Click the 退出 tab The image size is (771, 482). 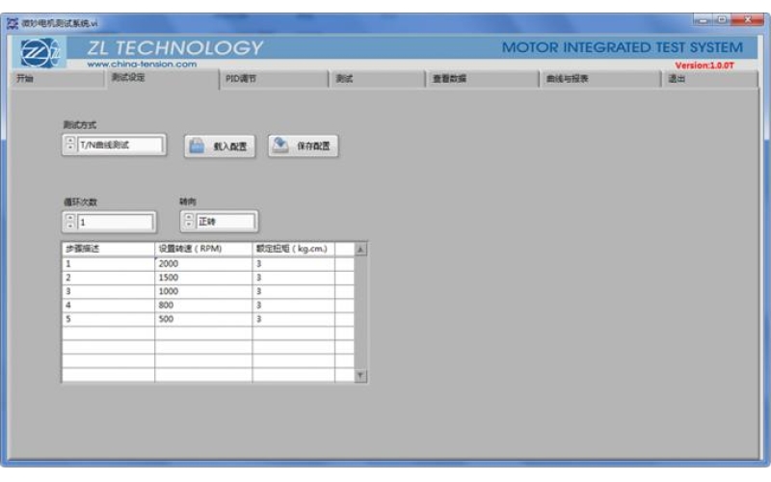(x=710, y=79)
